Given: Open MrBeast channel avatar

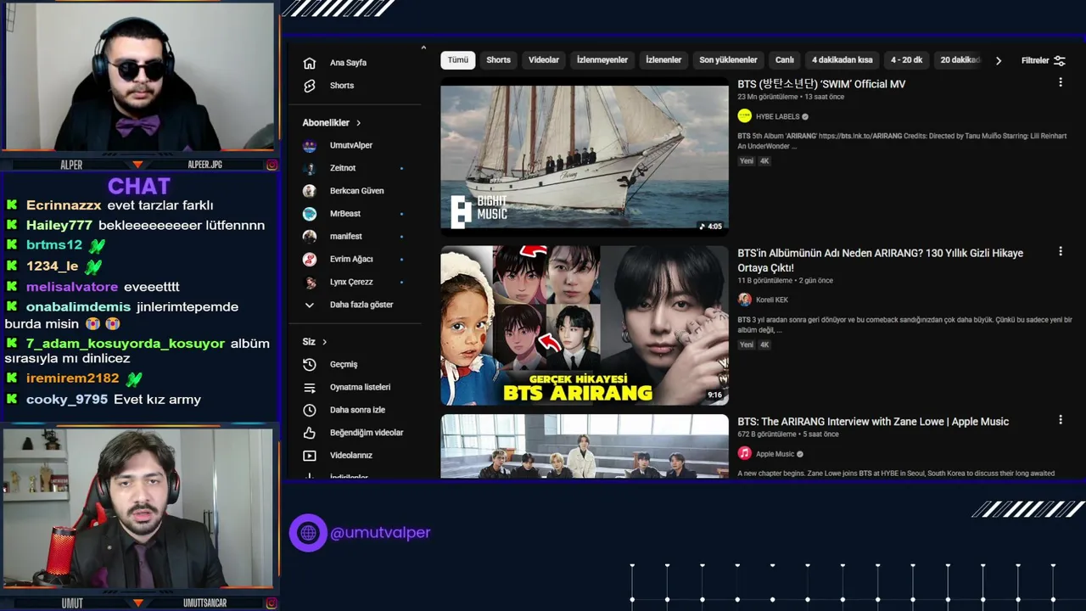Looking at the screenshot, I should [310, 214].
